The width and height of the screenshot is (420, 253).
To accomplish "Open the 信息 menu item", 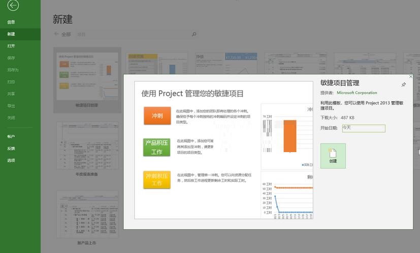I will (x=11, y=22).
